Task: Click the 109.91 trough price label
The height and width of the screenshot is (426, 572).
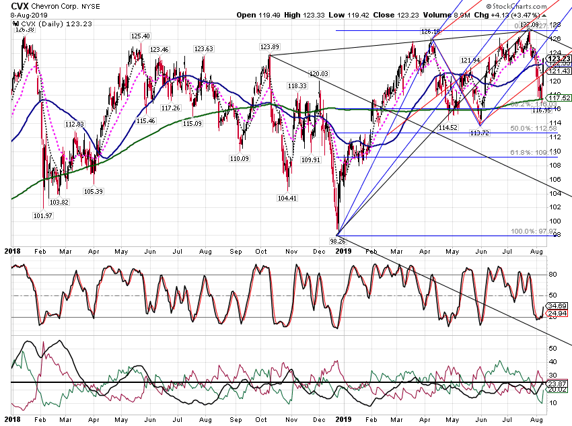Action: pos(310,159)
